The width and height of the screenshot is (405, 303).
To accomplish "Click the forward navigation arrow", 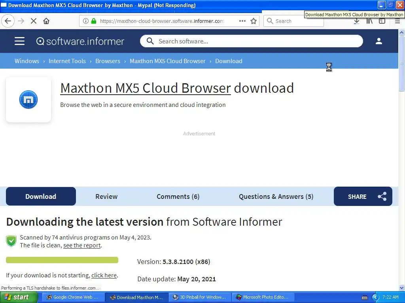I will tap(21, 21).
